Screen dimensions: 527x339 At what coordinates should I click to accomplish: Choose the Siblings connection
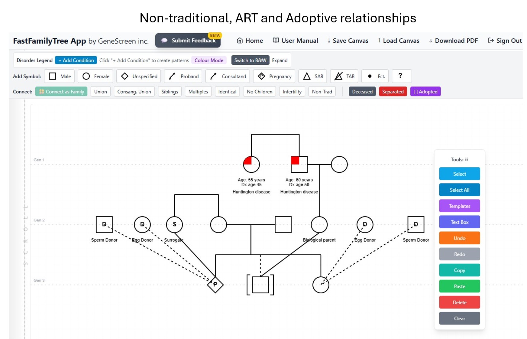pyautogui.click(x=170, y=92)
